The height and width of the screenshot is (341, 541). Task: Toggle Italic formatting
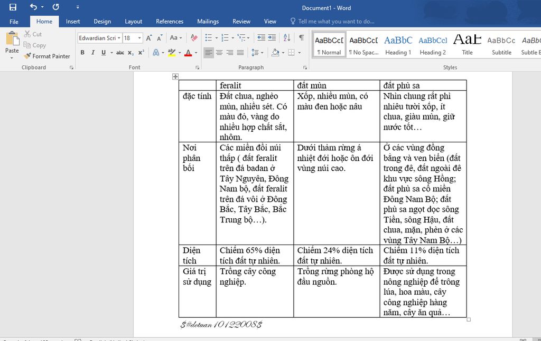tap(93, 53)
